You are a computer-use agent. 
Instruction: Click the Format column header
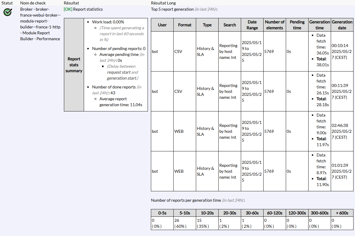pos(185,25)
